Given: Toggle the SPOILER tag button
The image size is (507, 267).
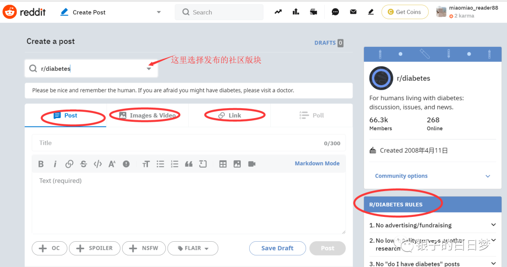Looking at the screenshot, I should coord(94,248).
